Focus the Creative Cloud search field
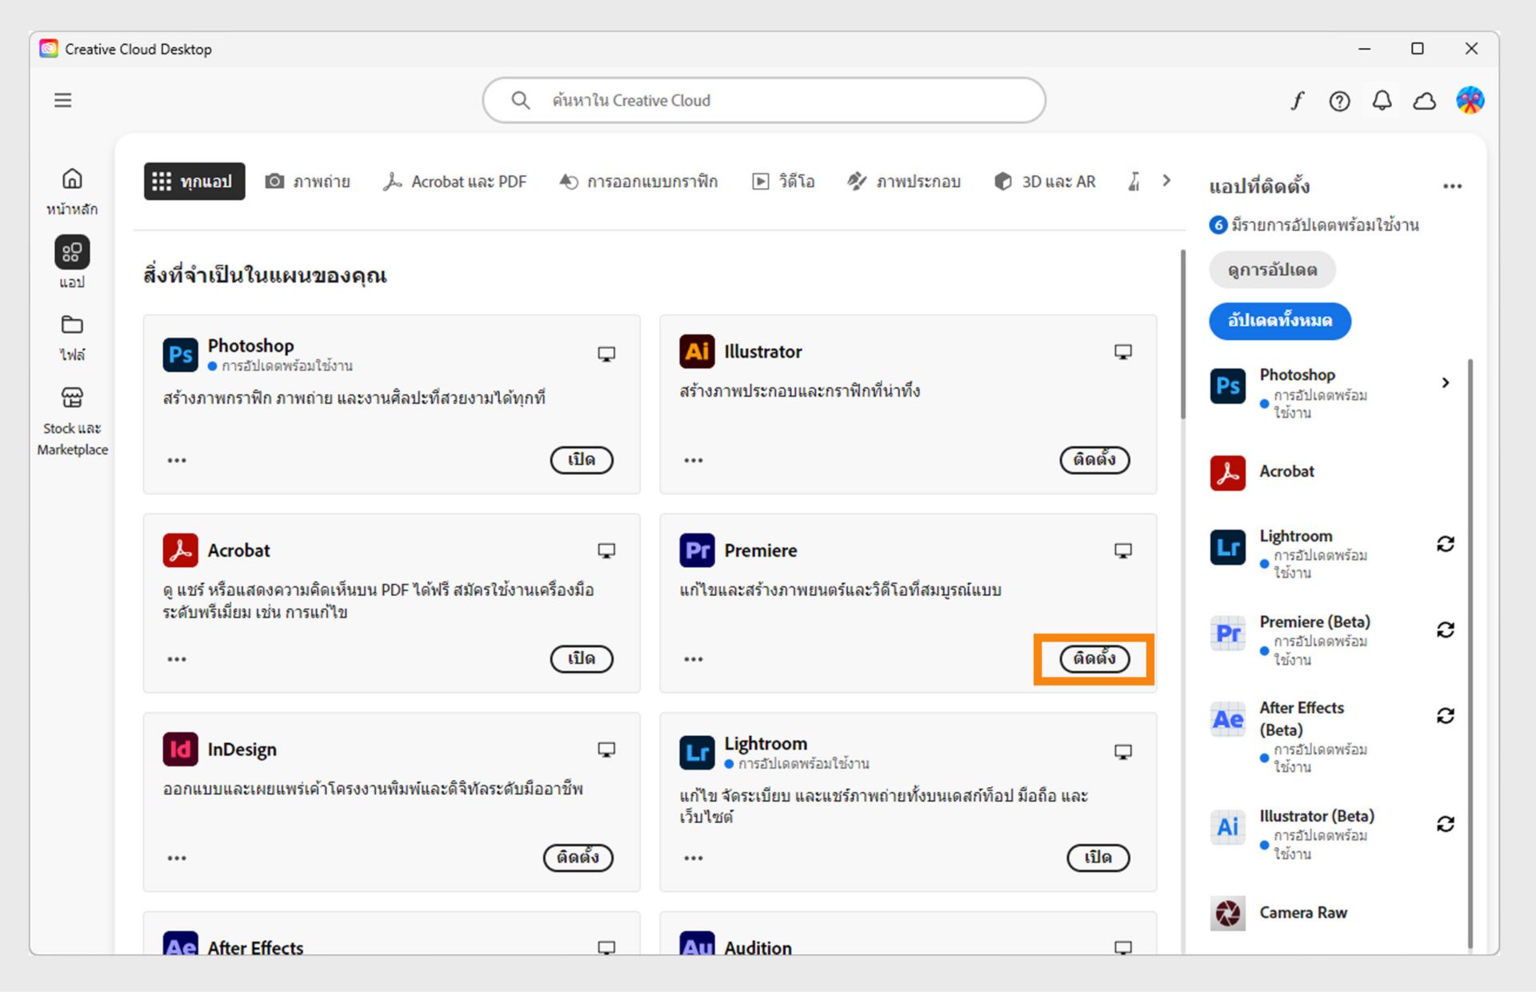The image size is (1536, 992). 764,100
